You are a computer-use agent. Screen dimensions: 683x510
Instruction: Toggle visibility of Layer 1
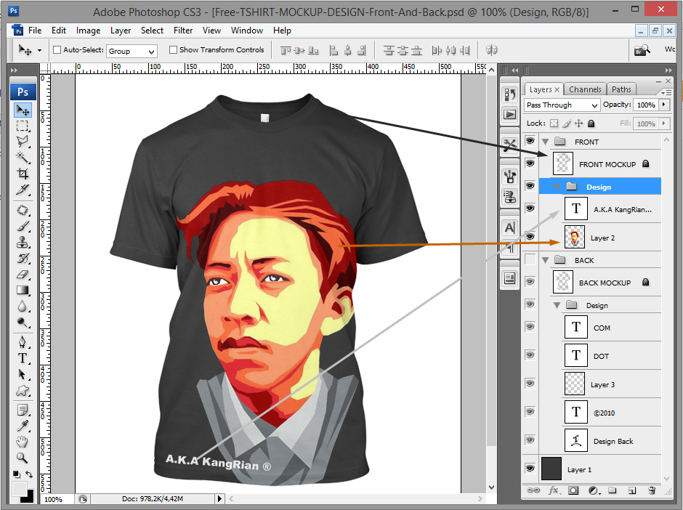click(x=530, y=468)
